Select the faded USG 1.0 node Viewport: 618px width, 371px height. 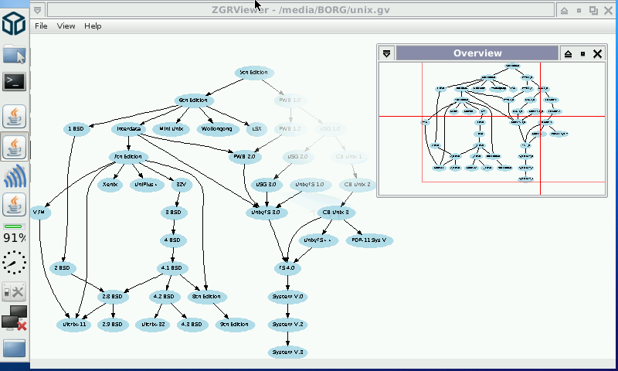(331, 129)
